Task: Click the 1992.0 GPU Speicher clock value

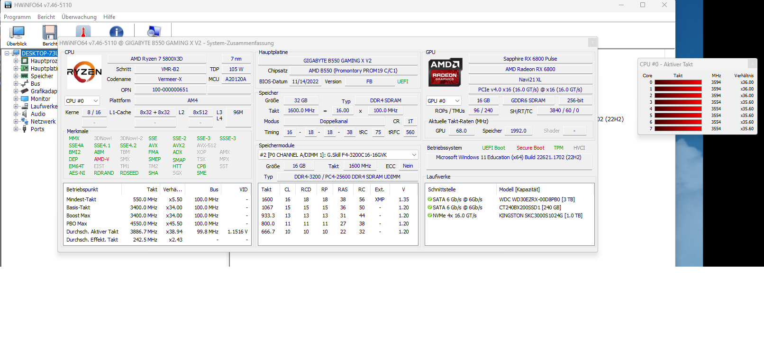Action: [x=518, y=131]
